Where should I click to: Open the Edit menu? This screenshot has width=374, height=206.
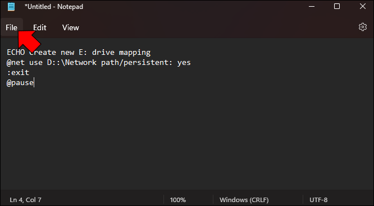pos(40,27)
